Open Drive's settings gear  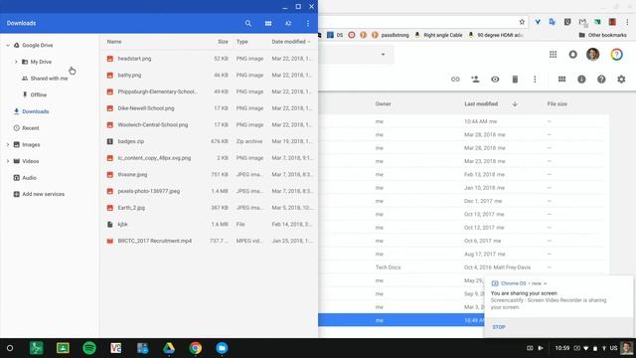pyautogui.click(x=621, y=80)
